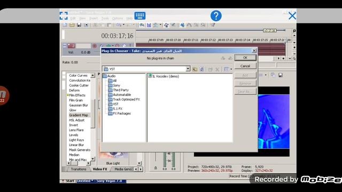Image resolution: width=342 pixels, height=192 pixels.
Task: Open the Tools menu
Action: pyautogui.click(x=105, y=19)
